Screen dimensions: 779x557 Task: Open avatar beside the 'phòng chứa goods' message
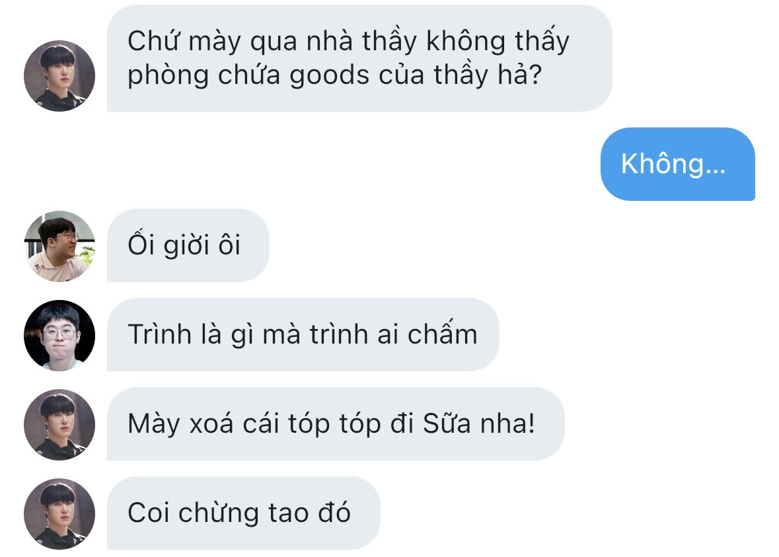(59, 75)
